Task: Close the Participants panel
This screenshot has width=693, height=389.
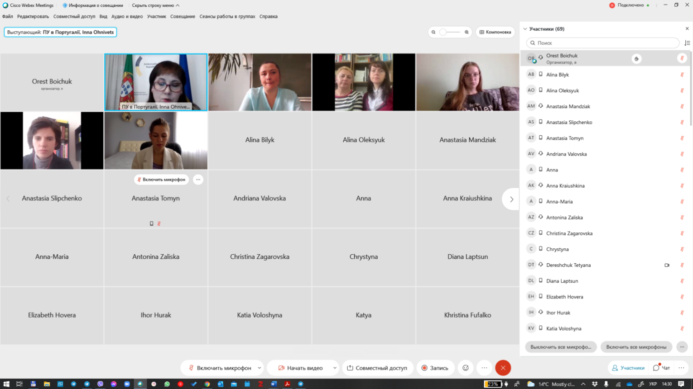Action: click(x=687, y=28)
